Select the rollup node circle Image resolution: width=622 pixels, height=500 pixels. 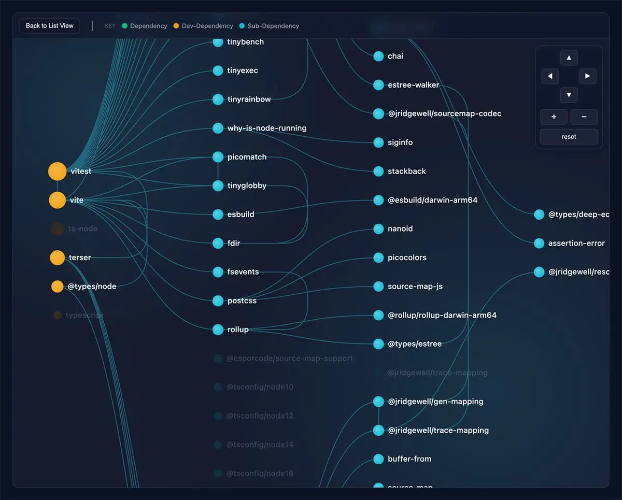(218, 330)
